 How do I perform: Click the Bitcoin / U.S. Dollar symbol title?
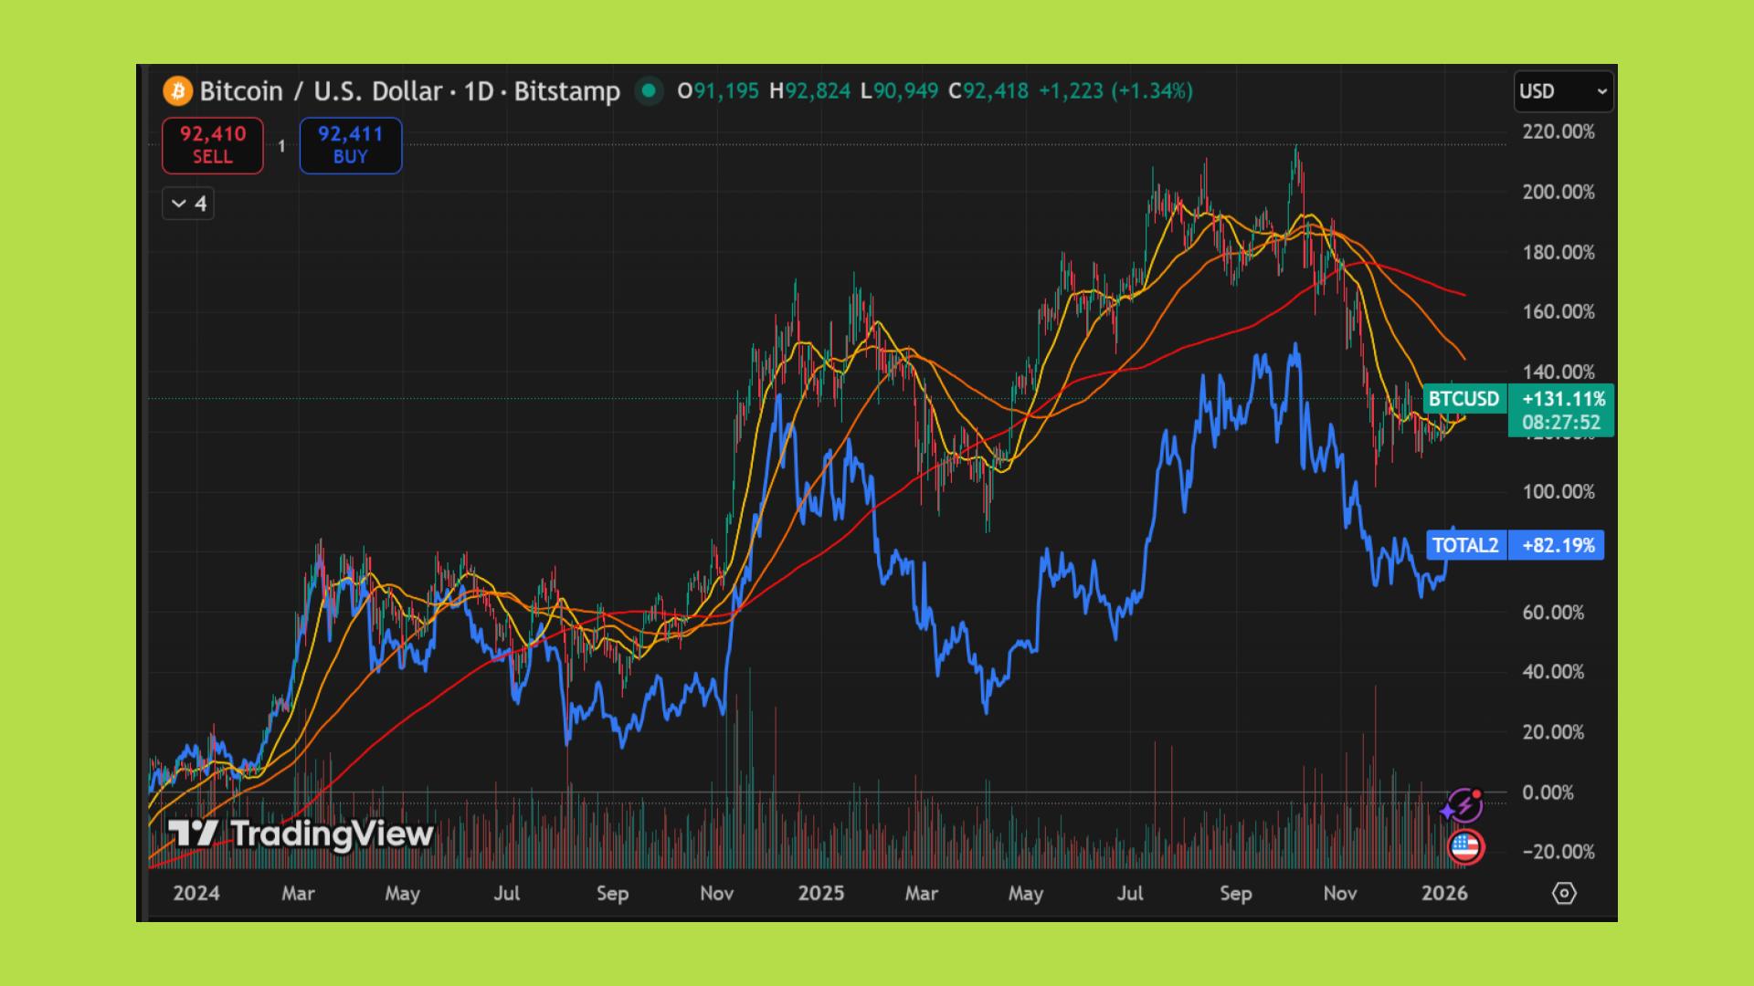321,91
